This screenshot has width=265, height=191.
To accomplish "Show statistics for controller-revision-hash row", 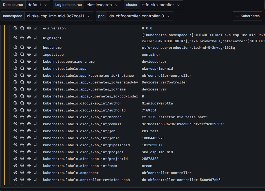I will pyautogui.click(x=36, y=180).
